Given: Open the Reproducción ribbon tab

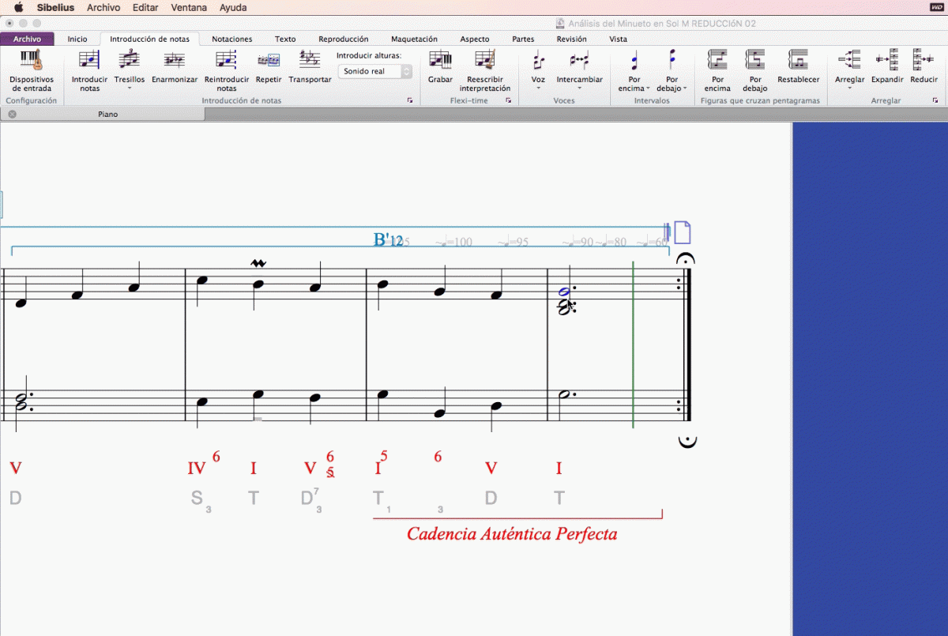Looking at the screenshot, I should click(343, 39).
